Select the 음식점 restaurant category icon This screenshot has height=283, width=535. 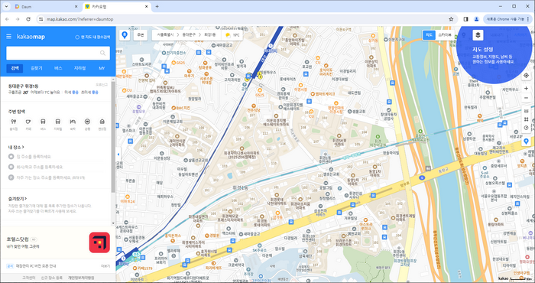coord(14,122)
